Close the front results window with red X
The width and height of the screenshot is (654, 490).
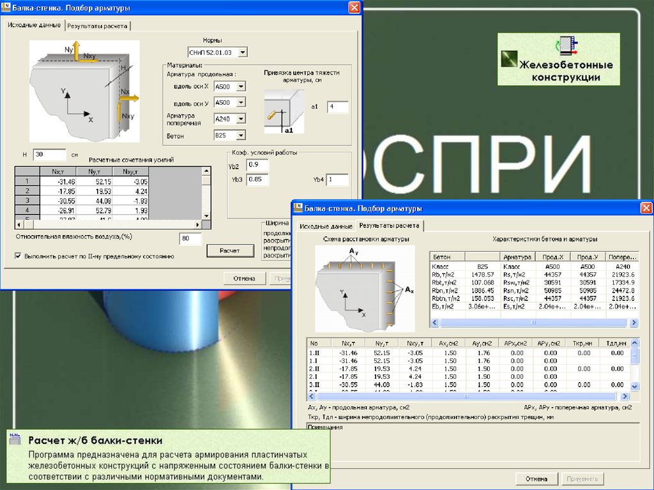(x=646, y=208)
